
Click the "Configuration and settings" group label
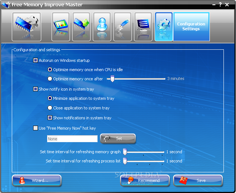tap(37, 50)
